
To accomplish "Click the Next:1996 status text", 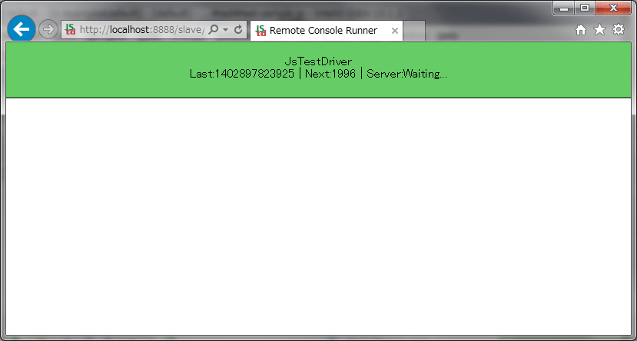I will [x=330, y=74].
